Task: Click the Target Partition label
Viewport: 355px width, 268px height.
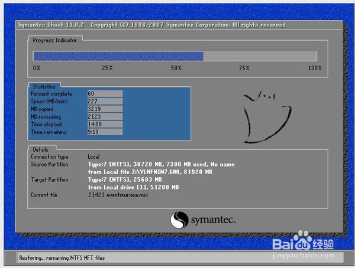Action: [x=49, y=179]
